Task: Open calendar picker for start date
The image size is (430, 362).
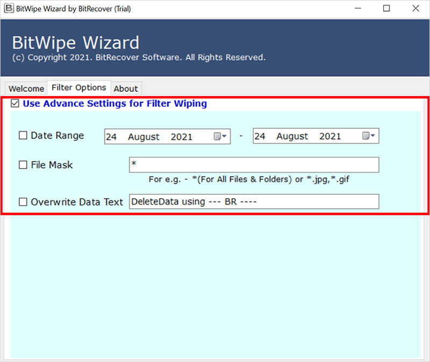Action: [x=221, y=136]
